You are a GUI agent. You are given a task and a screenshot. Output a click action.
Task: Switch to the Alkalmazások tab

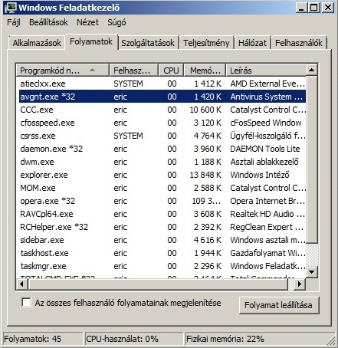click(37, 43)
